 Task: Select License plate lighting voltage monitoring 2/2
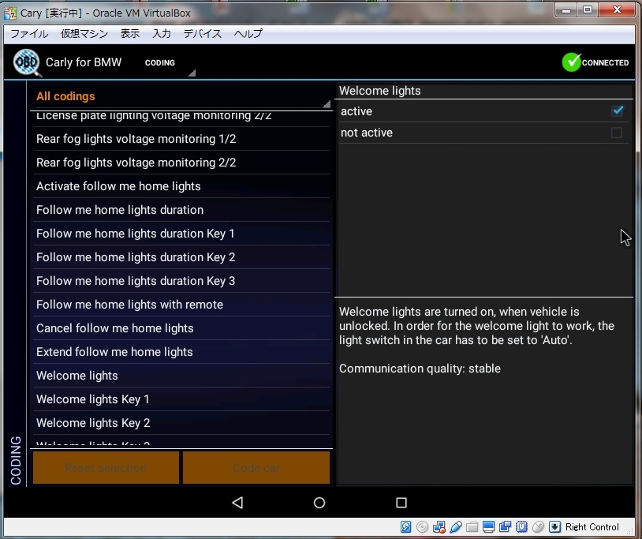pos(181,118)
